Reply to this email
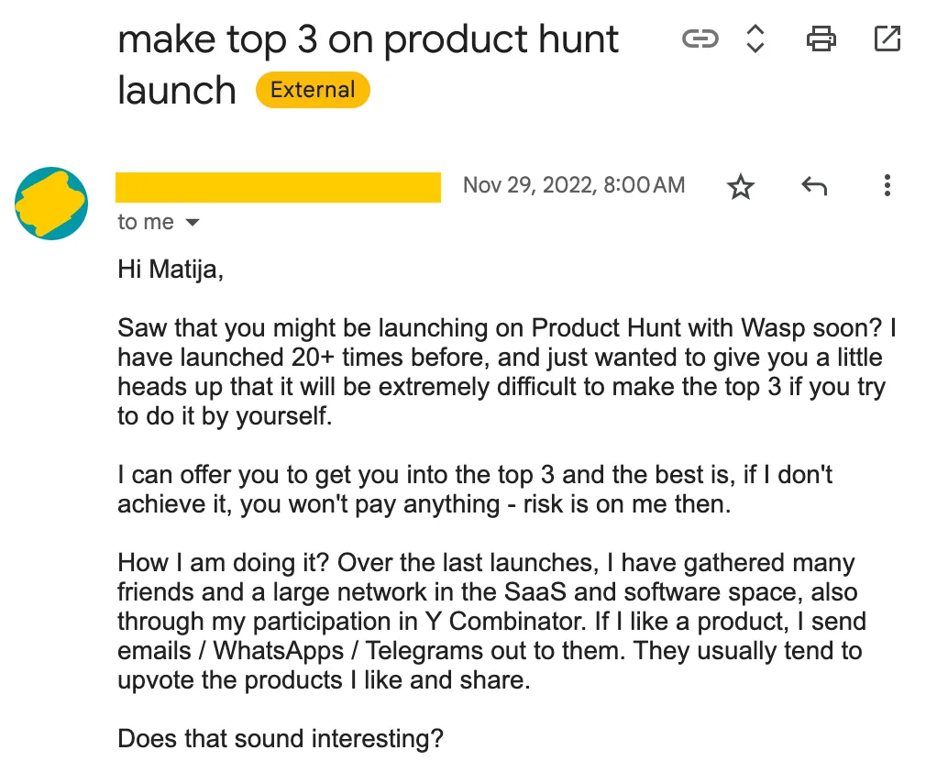Screen dimensions: 926x772 click(x=813, y=185)
